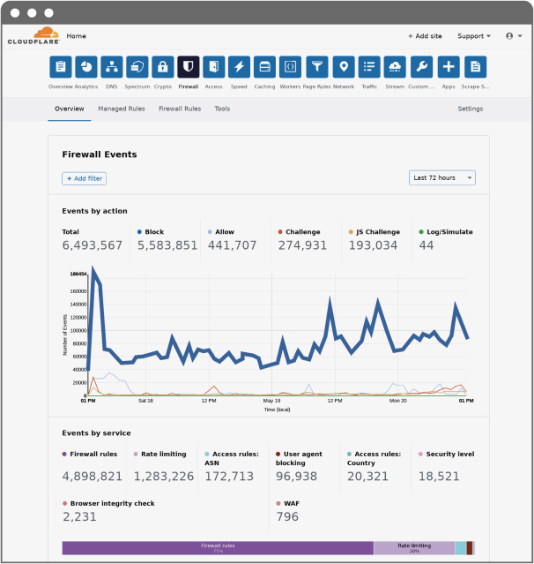Toggle the Allow series in the legend
This screenshot has height=564, width=534.
(x=222, y=232)
